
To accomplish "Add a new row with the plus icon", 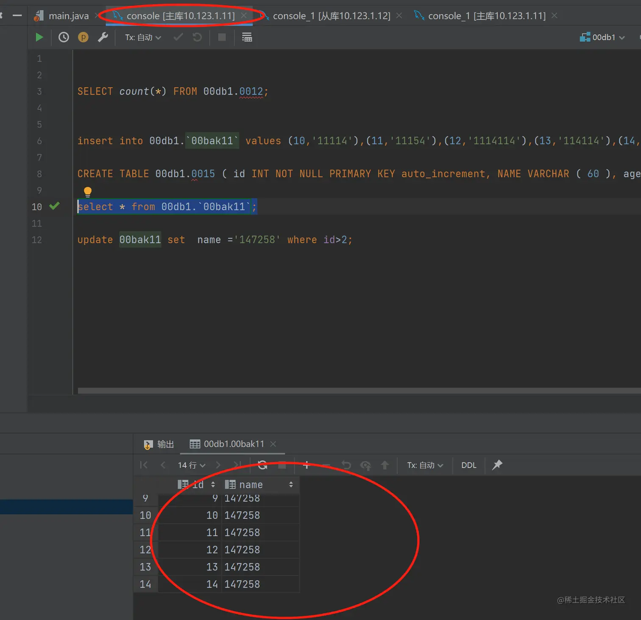I will click(307, 465).
